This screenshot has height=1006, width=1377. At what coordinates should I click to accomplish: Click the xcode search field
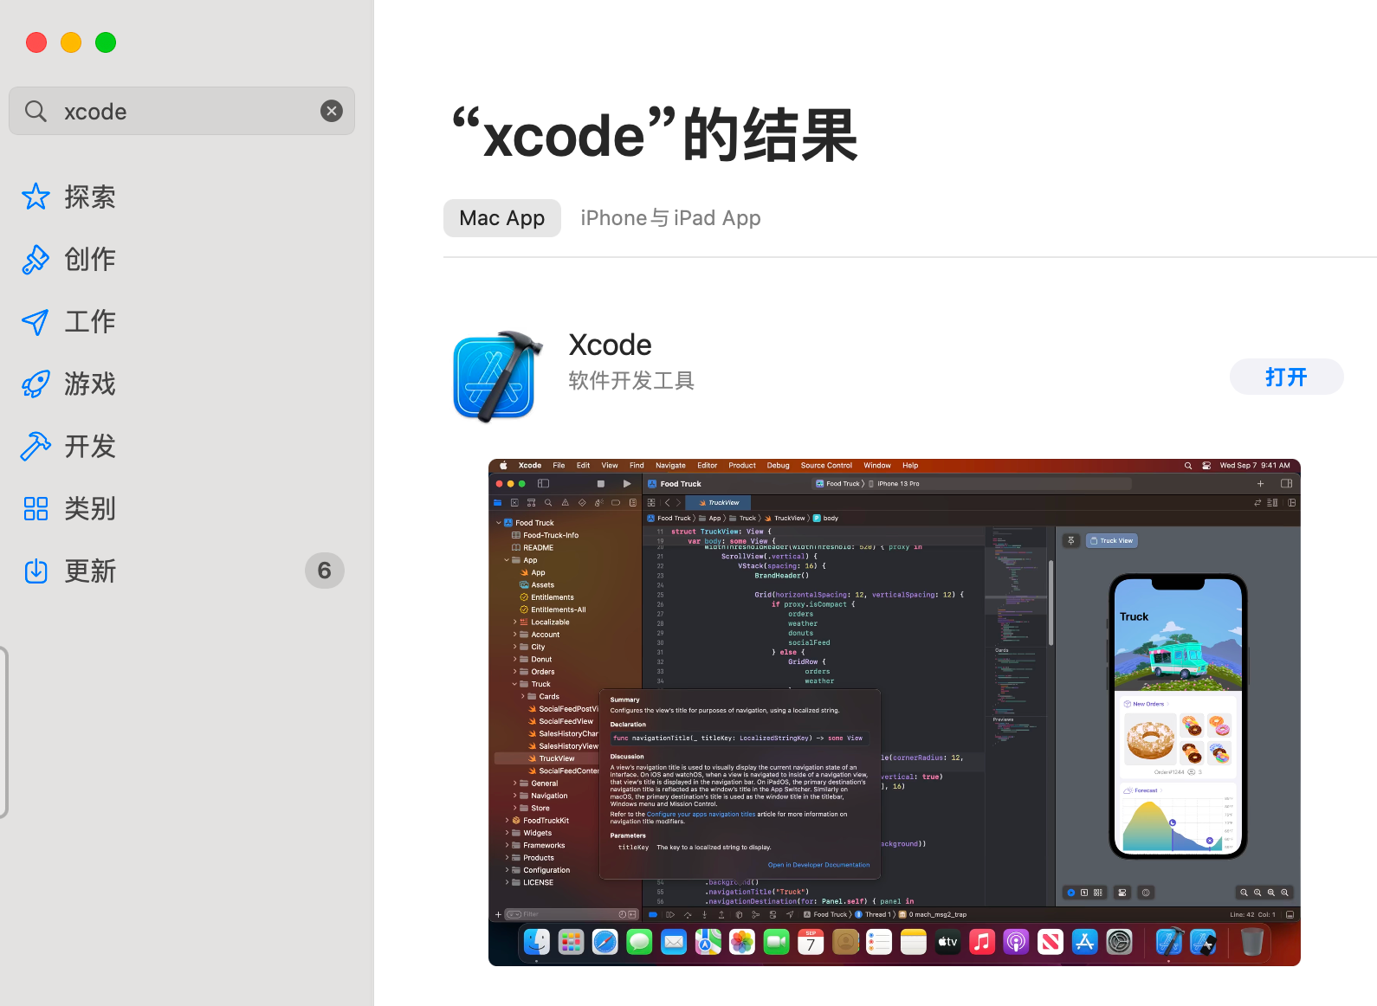[182, 111]
